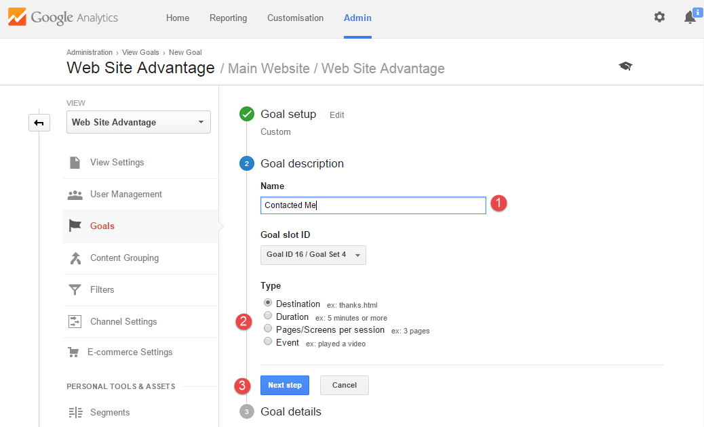Click the Filters funnel icon
Screen dimensions: 704x427
[x=75, y=290]
